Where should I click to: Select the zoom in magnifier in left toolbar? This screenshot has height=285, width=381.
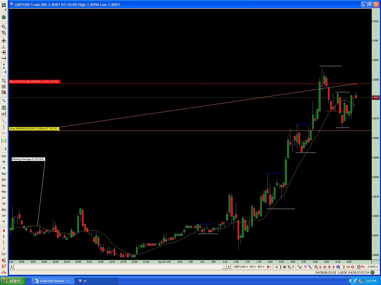point(4,27)
